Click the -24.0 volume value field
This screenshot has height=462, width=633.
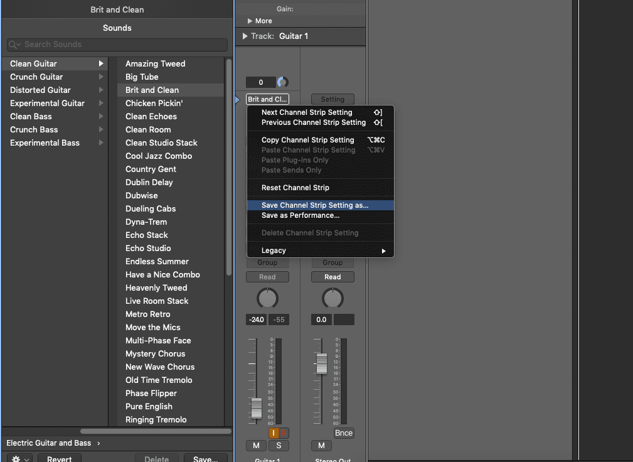point(257,320)
